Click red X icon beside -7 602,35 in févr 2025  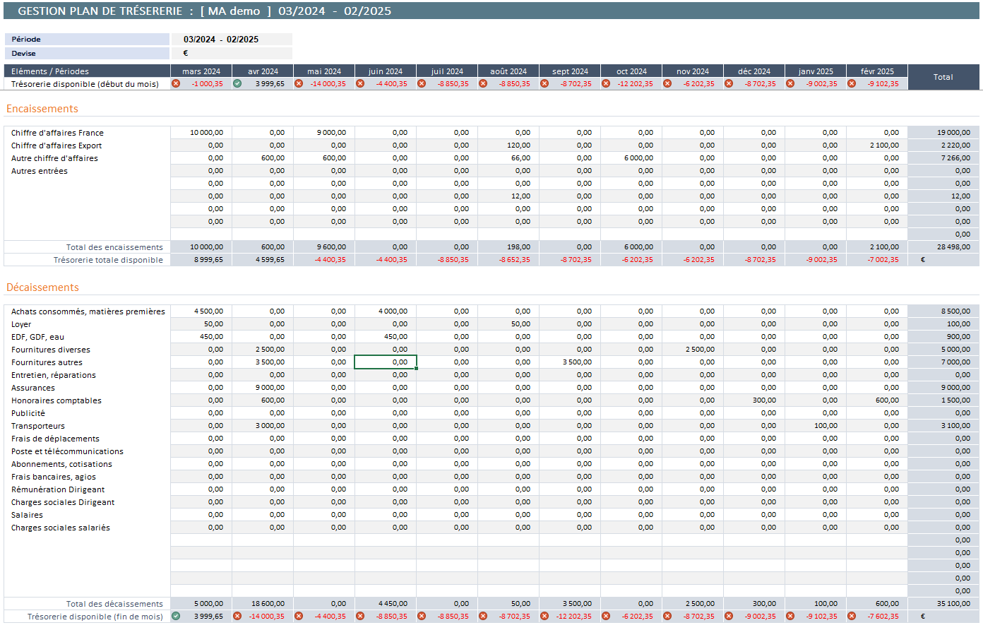(852, 616)
